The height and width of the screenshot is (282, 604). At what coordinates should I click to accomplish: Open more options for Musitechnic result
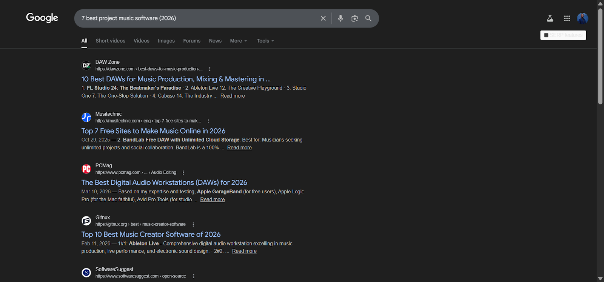click(208, 121)
